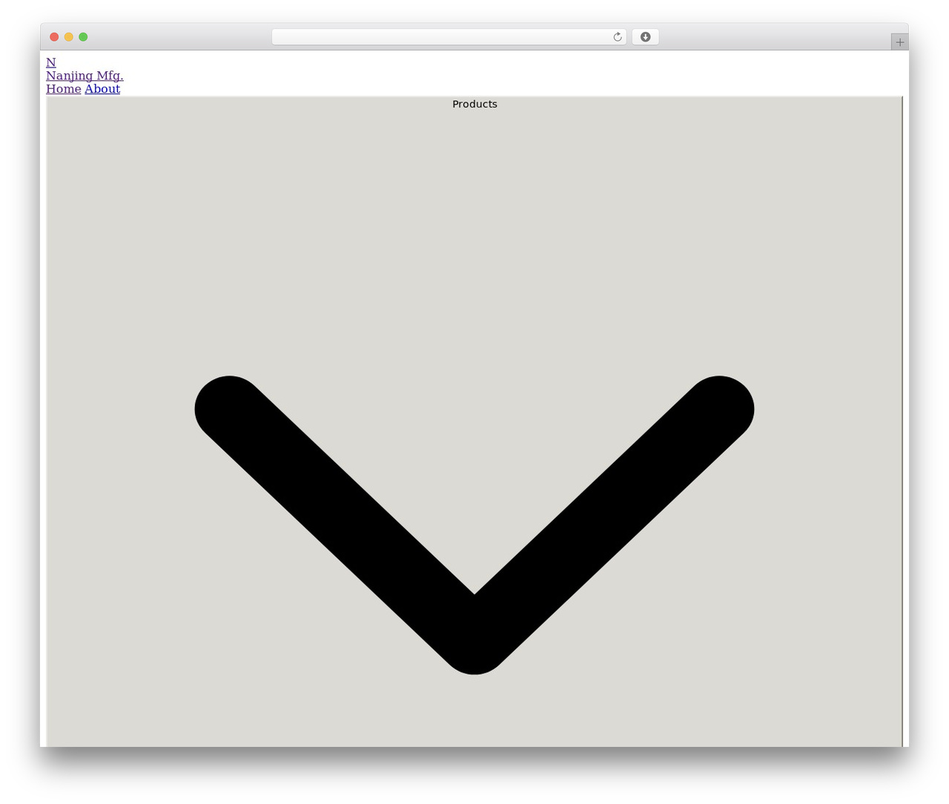Viewport: 949px width, 804px height.
Task: Open the Nanjing Mfg. brand link
Action: 85,76
